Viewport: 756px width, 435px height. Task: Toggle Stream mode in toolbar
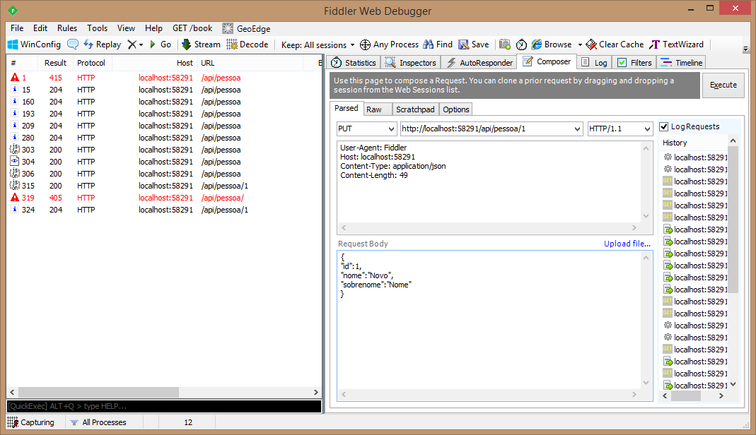[x=201, y=44]
